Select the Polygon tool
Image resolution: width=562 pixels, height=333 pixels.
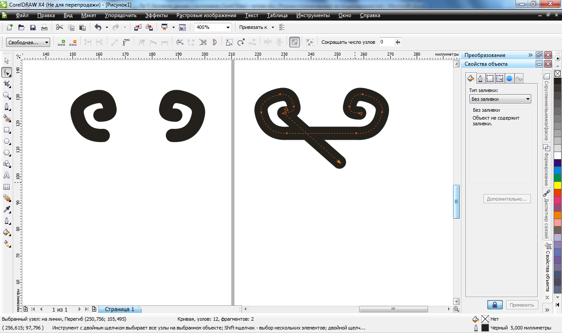pos(7,153)
